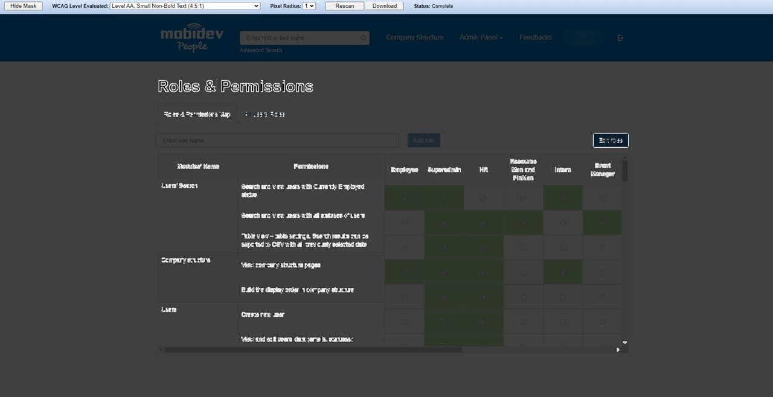Switch to the Roles & Permissions Map tab
This screenshot has width=773, height=397.
(197, 114)
